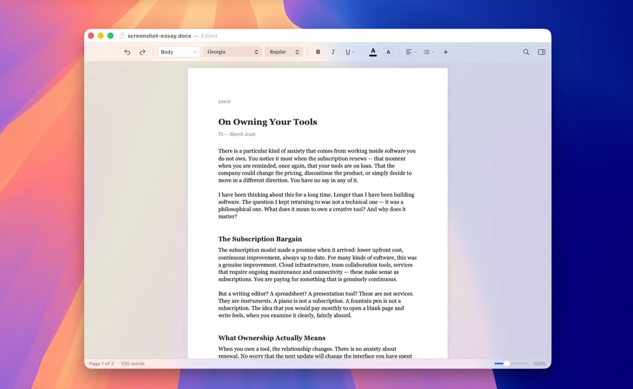Click the paragraph alignment icon
The image size is (633, 389).
(x=409, y=52)
